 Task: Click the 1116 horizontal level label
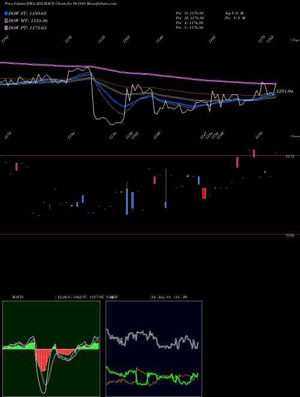[x=290, y=236]
